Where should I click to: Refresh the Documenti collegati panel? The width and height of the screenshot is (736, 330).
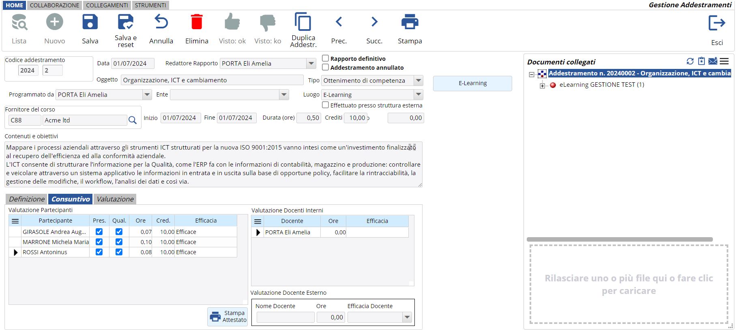click(690, 61)
